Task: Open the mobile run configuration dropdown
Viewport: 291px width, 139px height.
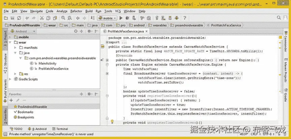Action: pyautogui.click(x=107, y=18)
